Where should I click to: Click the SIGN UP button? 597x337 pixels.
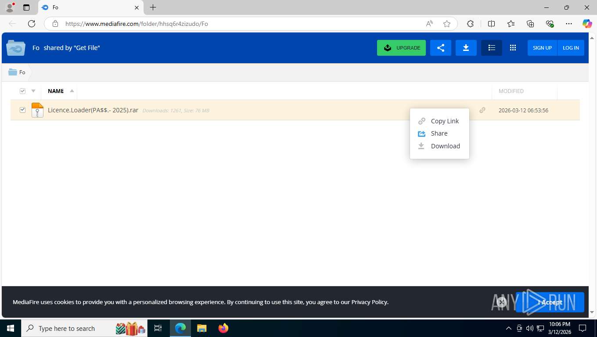[542, 48]
